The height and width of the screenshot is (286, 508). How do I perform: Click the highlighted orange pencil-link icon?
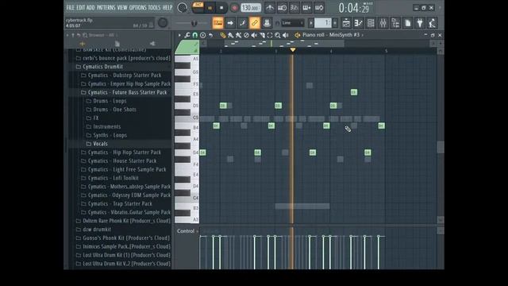pos(255,23)
